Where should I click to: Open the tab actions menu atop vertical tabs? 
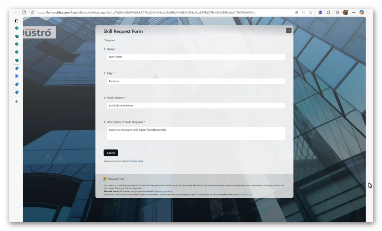[x=16, y=21]
